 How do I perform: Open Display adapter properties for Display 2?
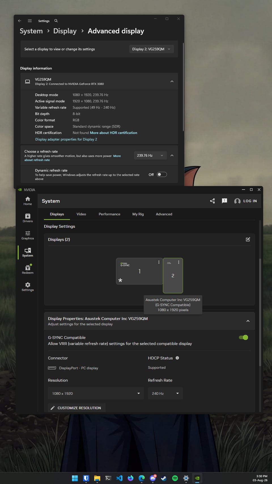(66, 139)
